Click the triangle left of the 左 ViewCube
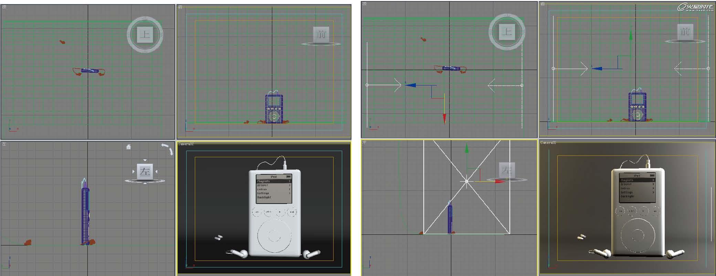This screenshot has height=276, width=716. [x=134, y=171]
